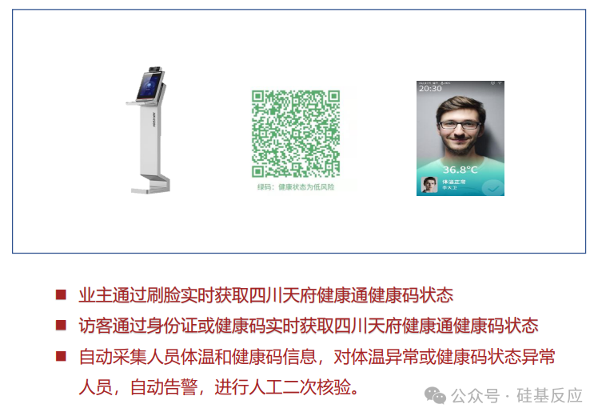Click the line starting with 访客通过身份证
The width and height of the screenshot is (602, 420).
click(x=309, y=326)
